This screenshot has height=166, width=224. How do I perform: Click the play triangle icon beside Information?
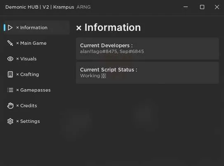click(10, 28)
